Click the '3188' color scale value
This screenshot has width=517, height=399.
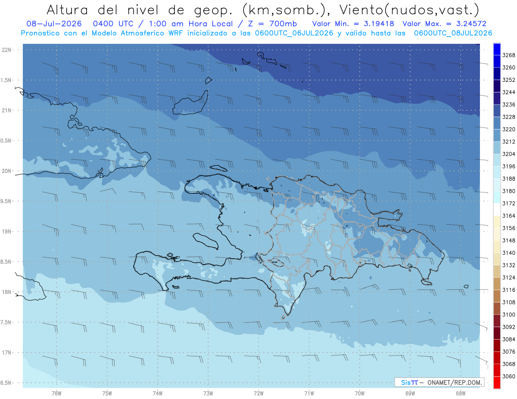click(509, 179)
